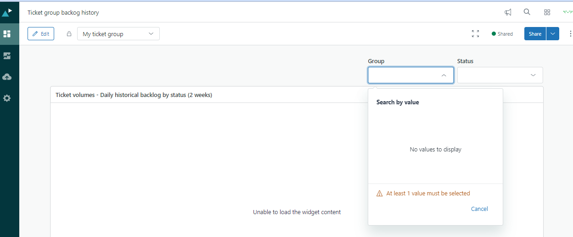Image resolution: width=573 pixels, height=237 pixels.
Task: Expand the My ticket group dropdown
Action: (x=118, y=34)
